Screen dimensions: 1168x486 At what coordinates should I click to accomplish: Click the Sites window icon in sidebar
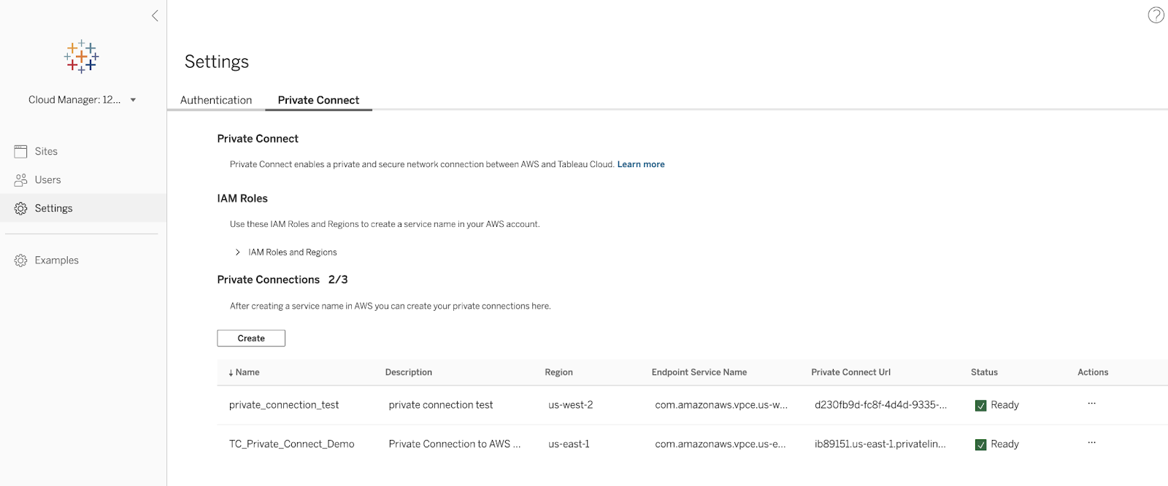(x=20, y=151)
